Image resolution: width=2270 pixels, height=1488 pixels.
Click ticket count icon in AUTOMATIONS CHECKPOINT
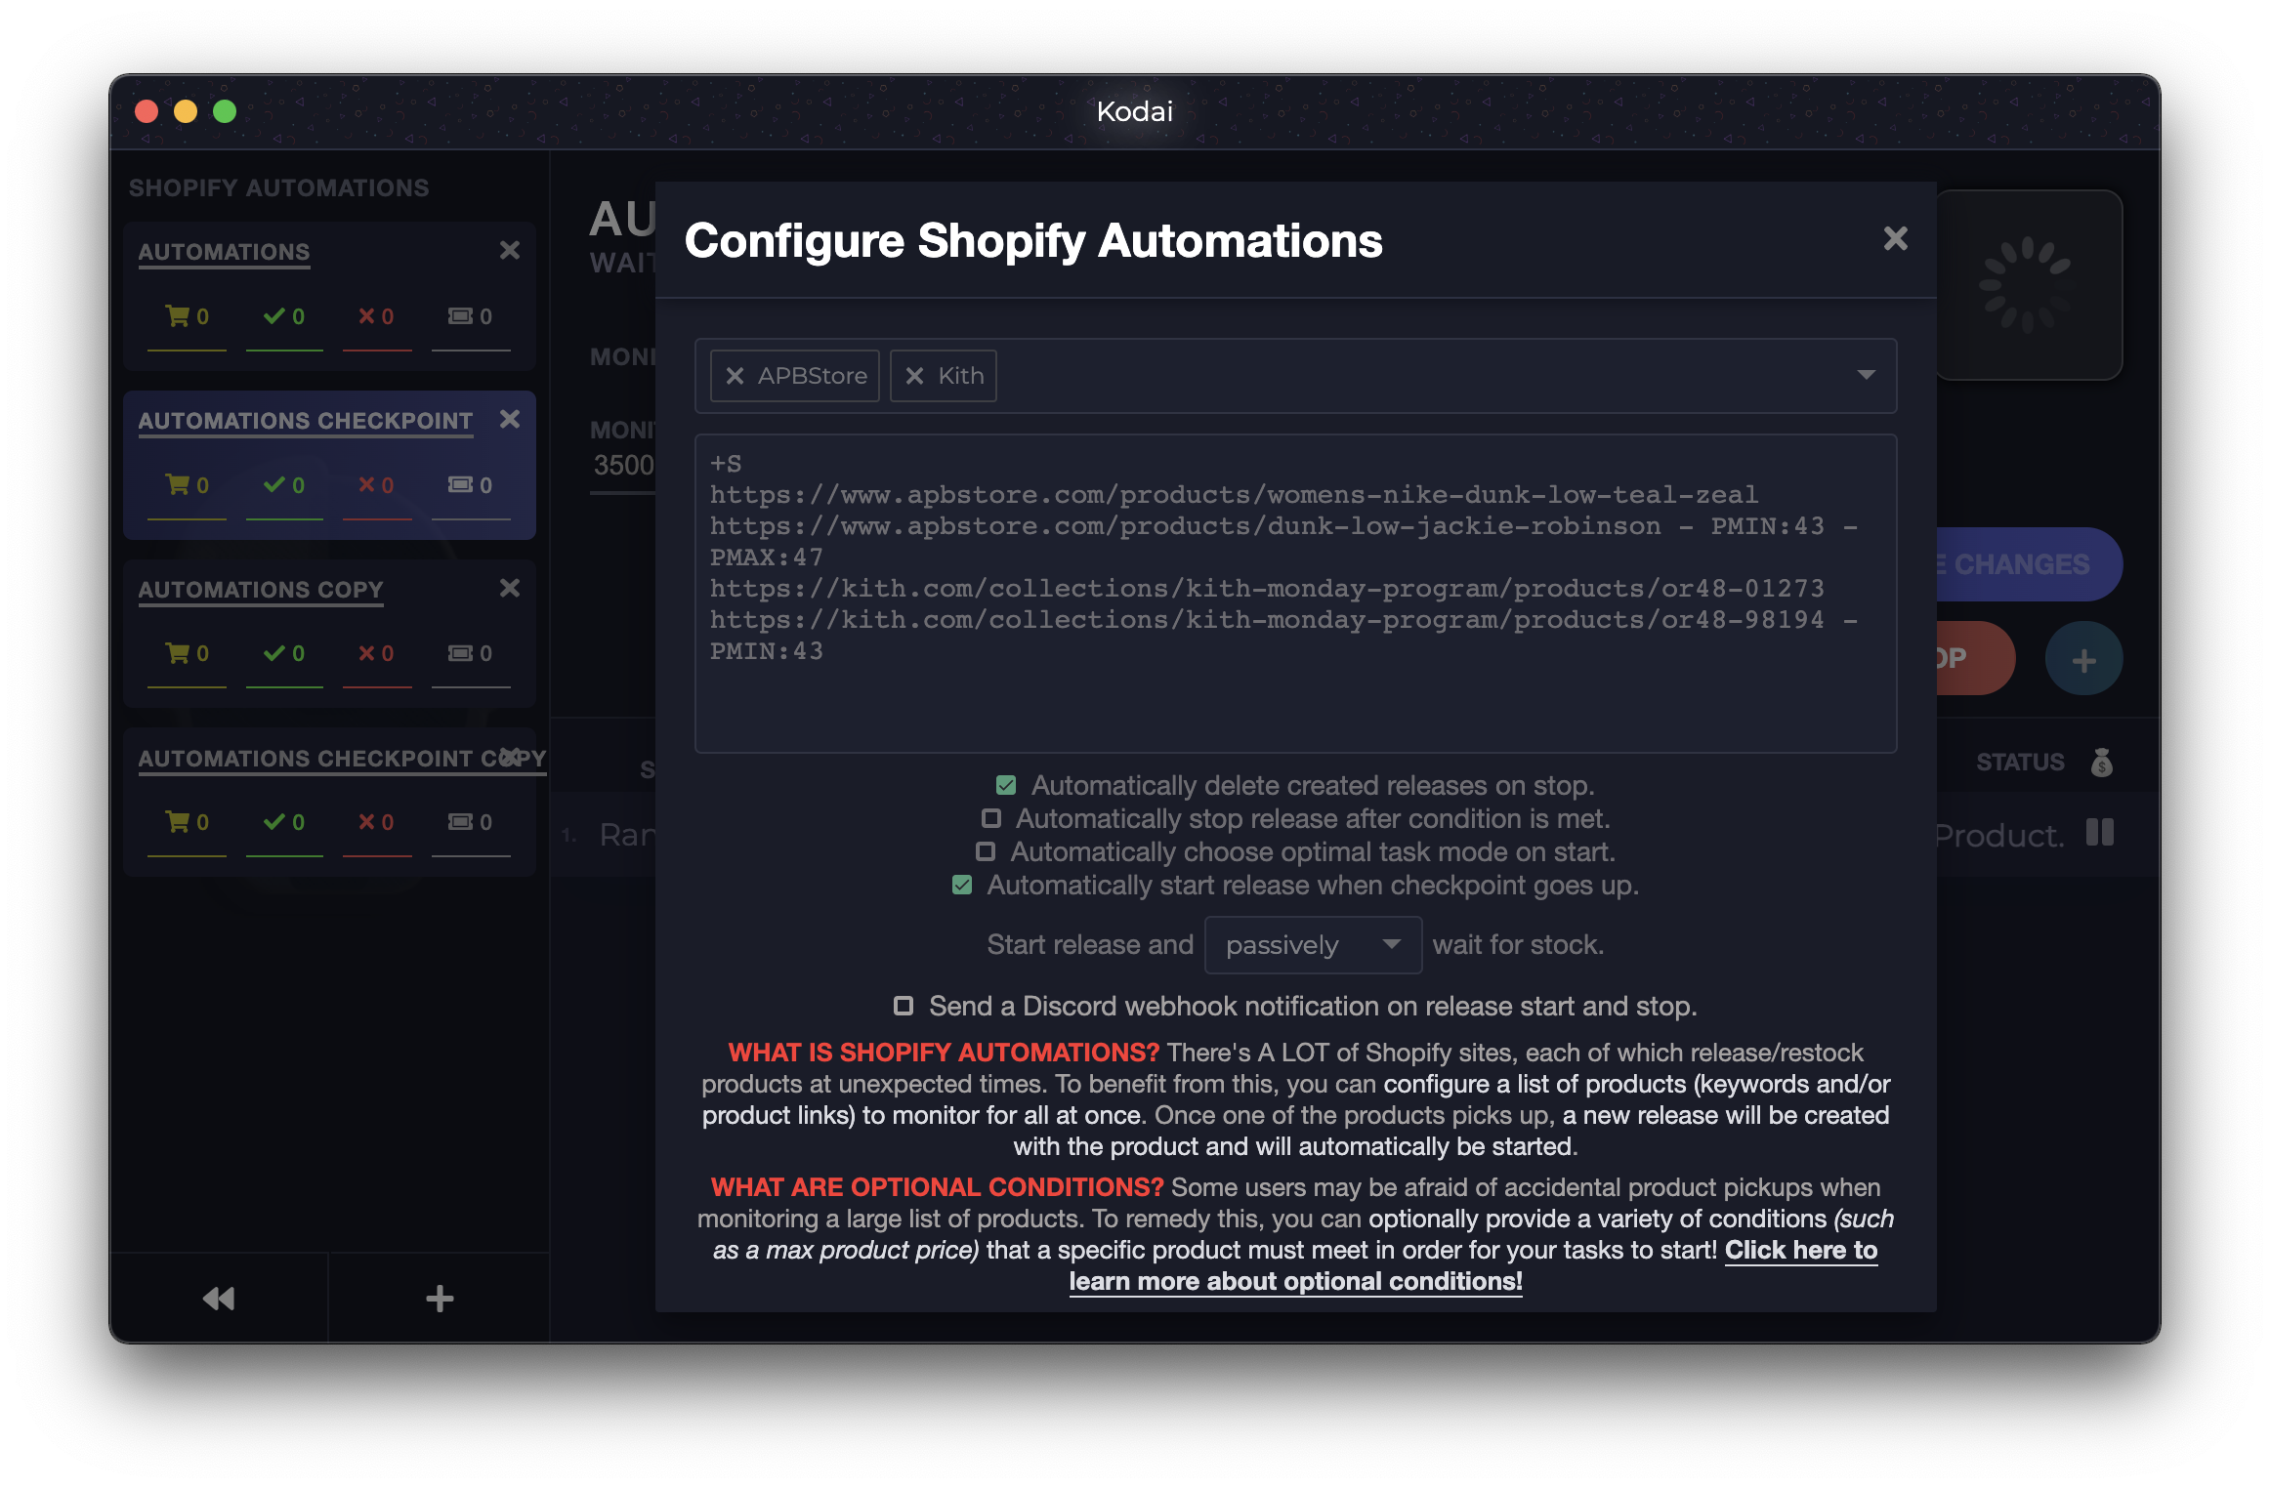pyautogui.click(x=471, y=485)
